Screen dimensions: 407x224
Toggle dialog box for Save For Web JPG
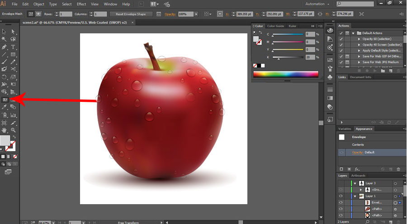[x=347, y=62]
